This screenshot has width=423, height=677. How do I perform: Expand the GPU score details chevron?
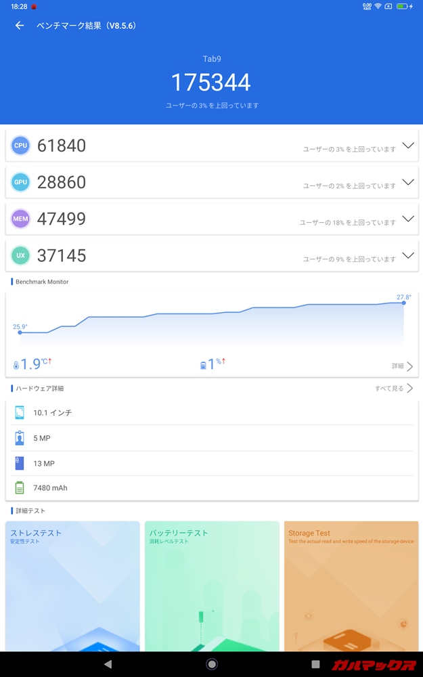(407, 182)
